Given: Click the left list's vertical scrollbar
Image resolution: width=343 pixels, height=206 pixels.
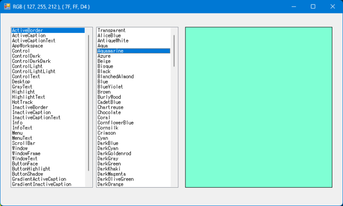Looking at the screenshot, I should click(x=89, y=103).
